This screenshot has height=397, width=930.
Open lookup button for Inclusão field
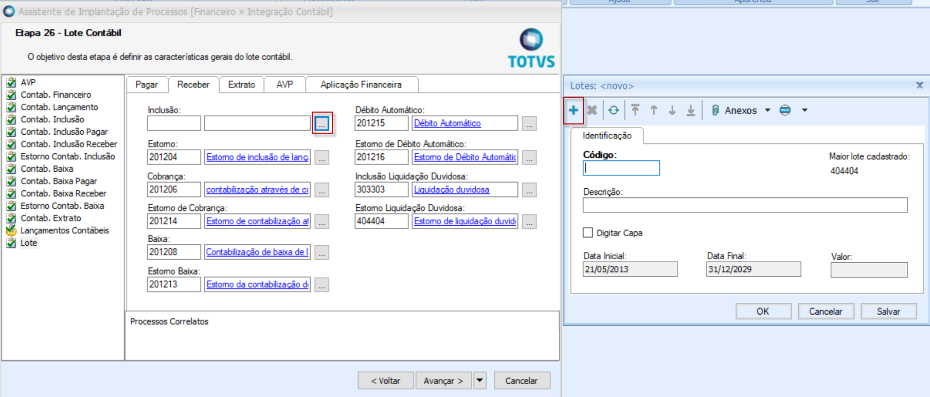pos(322,123)
